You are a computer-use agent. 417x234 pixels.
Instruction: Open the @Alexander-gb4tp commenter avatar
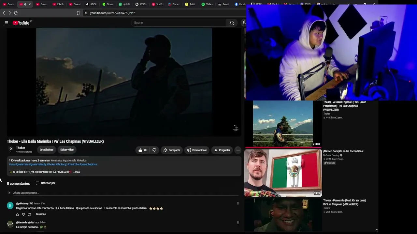10,224
